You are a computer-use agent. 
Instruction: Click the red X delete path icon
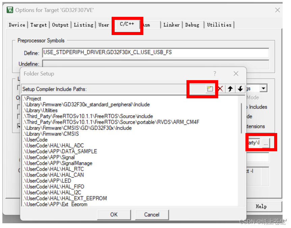[220, 88]
